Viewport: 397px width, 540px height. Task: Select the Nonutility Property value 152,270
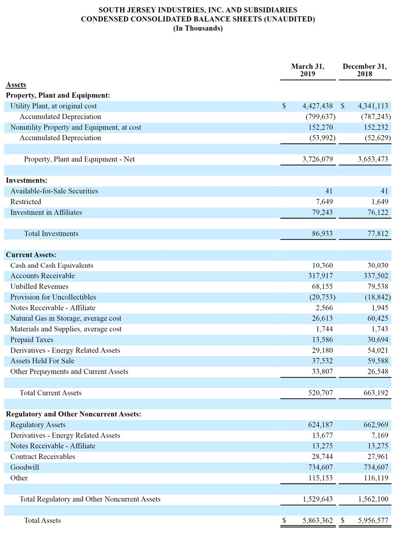[320, 128]
